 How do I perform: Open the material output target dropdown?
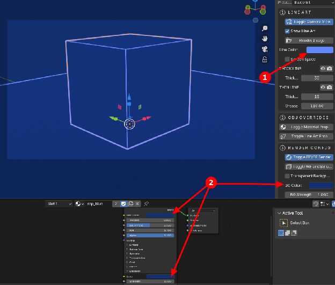203,210
